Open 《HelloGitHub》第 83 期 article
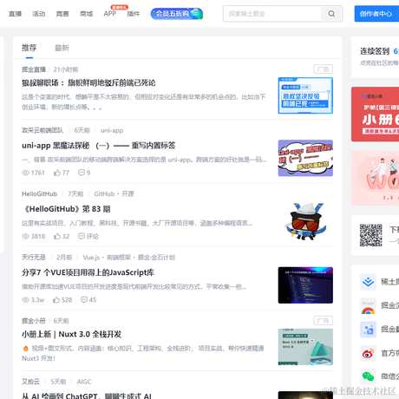Viewport: 399px width, 399px height. 66,209
